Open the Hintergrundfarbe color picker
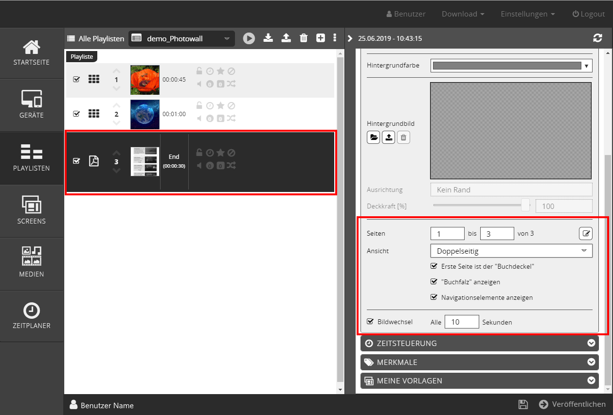This screenshot has width=613, height=415. click(x=511, y=66)
